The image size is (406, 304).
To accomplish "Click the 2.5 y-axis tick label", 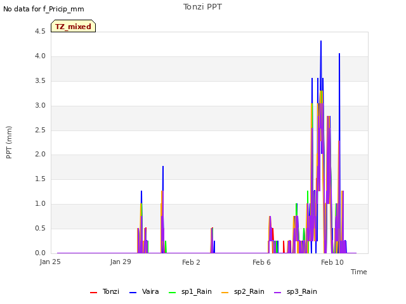I will (40, 130).
